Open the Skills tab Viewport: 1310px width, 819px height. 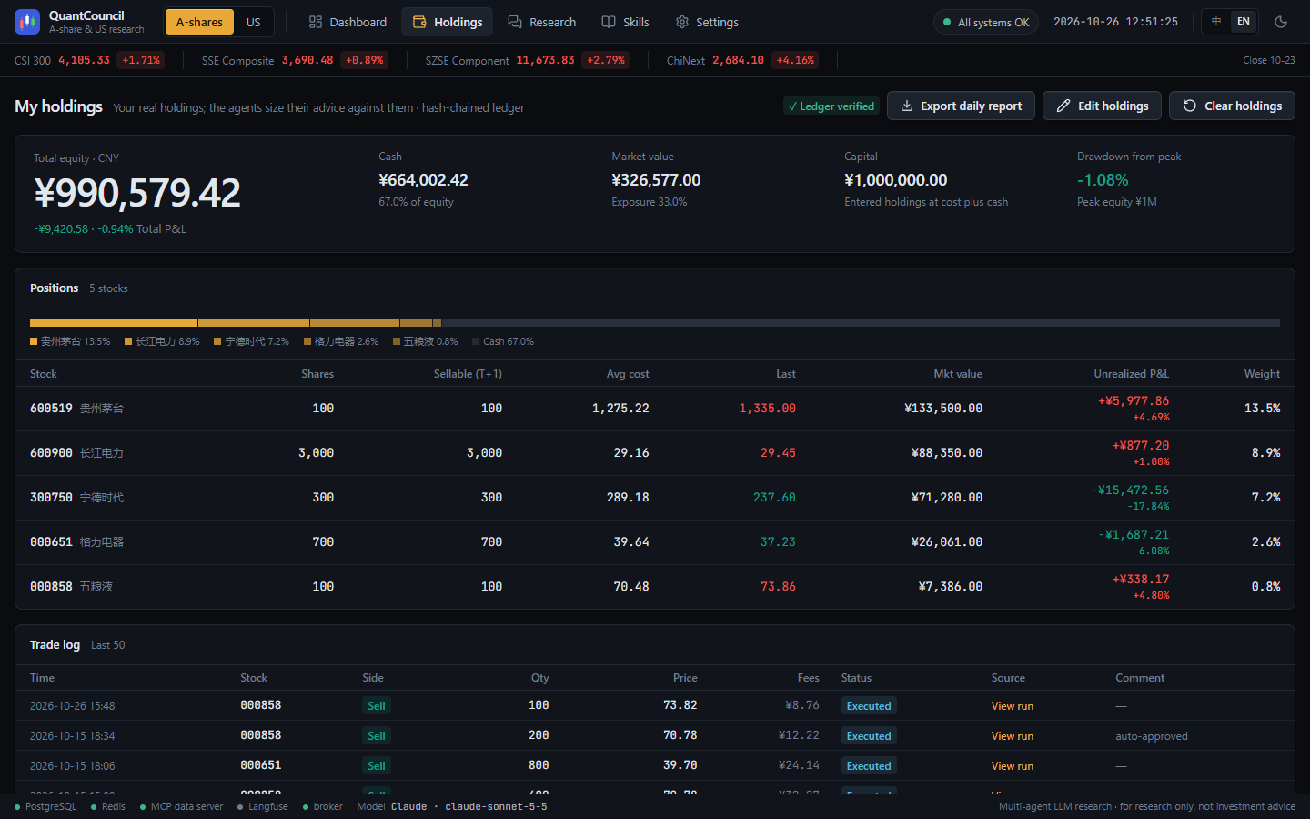(x=626, y=22)
